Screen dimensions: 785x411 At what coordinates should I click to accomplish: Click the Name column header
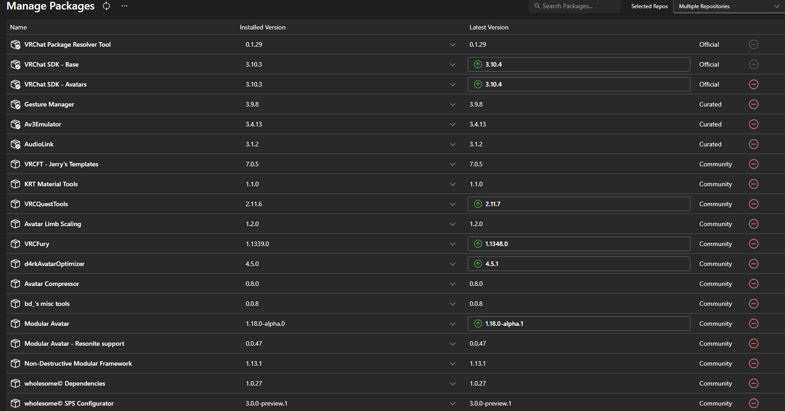tap(19, 27)
